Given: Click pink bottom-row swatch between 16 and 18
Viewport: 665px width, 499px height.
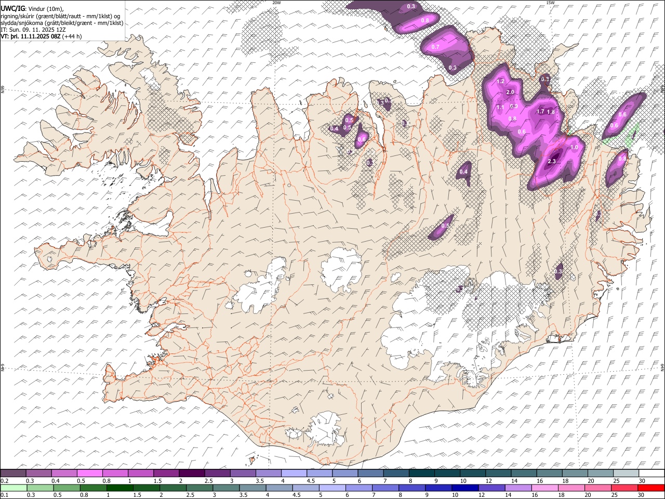Looking at the screenshot, I should click(x=545, y=488).
